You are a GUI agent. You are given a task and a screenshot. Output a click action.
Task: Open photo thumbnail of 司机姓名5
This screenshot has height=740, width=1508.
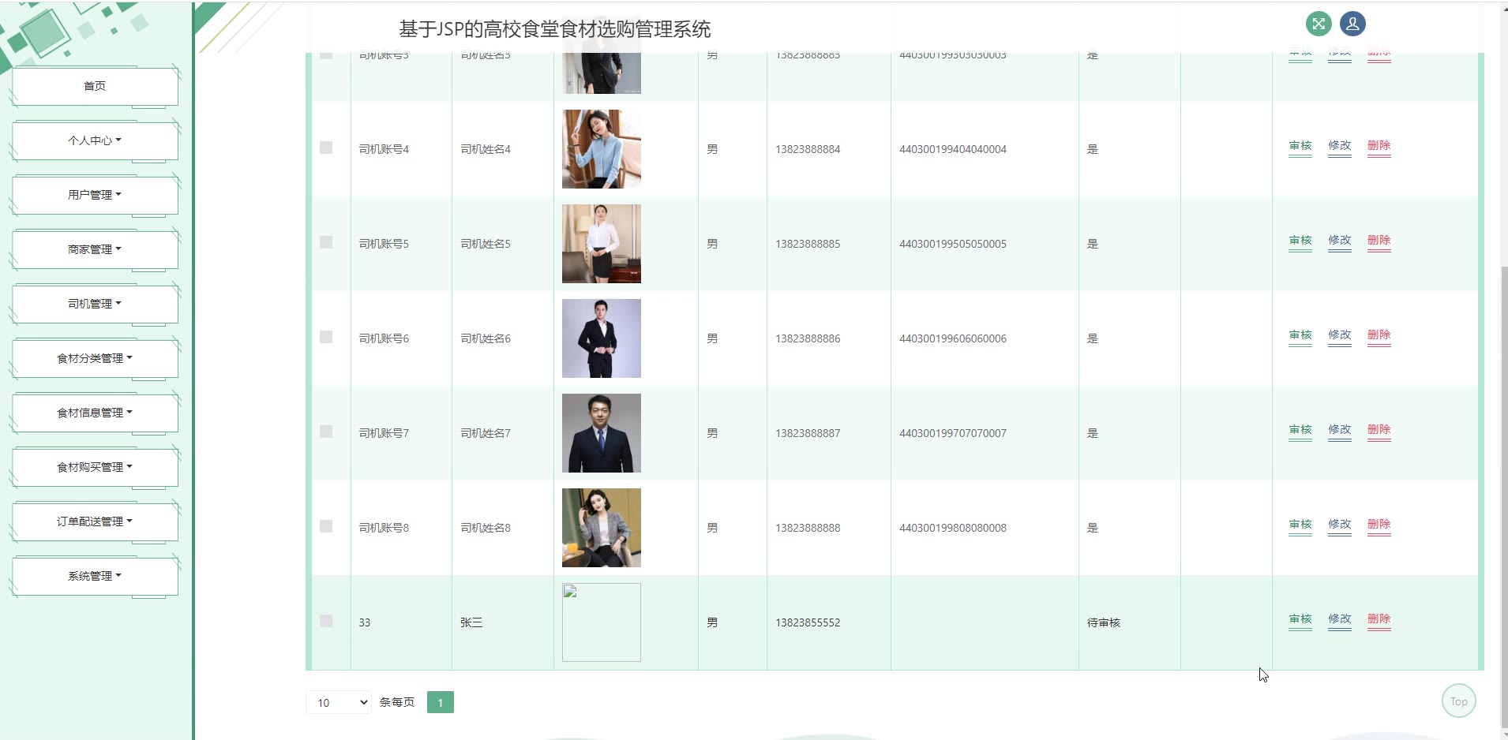(x=602, y=244)
